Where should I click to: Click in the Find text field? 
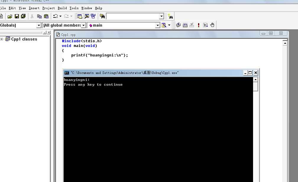[133, 16]
